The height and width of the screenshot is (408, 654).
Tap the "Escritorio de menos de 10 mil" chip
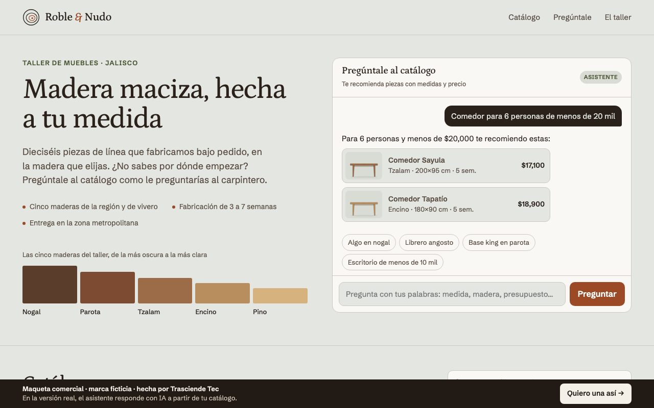pyautogui.click(x=392, y=262)
